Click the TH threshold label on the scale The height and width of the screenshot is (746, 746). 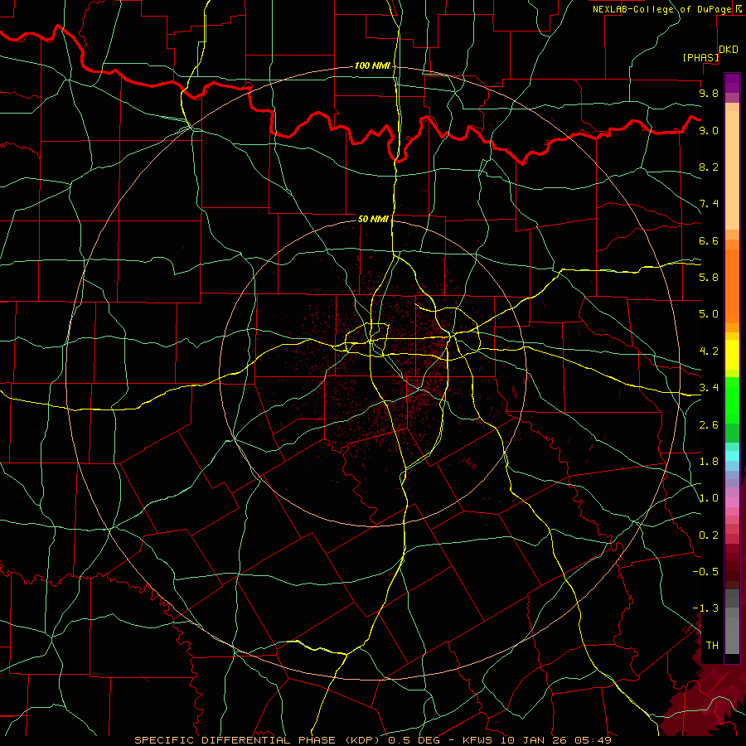(712, 646)
